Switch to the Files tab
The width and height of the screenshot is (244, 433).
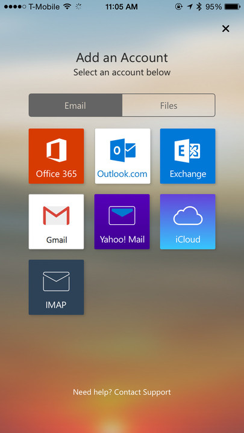[x=169, y=105]
